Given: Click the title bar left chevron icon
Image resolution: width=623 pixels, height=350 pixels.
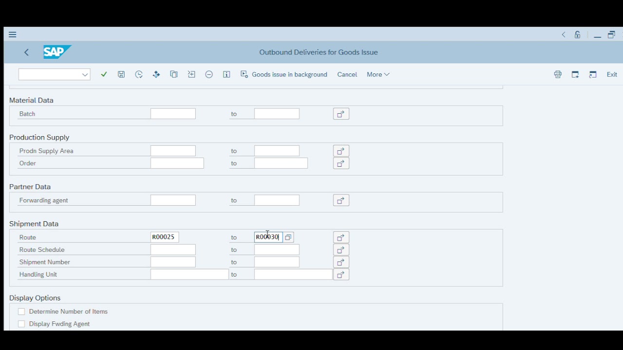Looking at the screenshot, I should 564,35.
